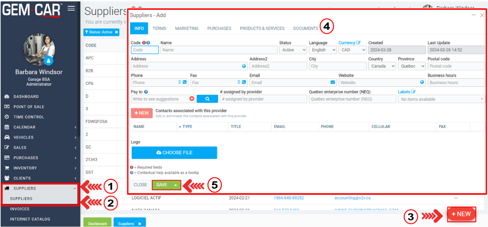Click into the supplier Name input field
488x227 pixels.
218,50
